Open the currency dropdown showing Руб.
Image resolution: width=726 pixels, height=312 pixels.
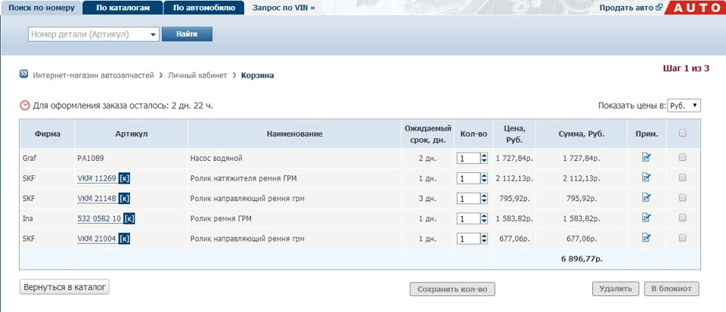(684, 106)
